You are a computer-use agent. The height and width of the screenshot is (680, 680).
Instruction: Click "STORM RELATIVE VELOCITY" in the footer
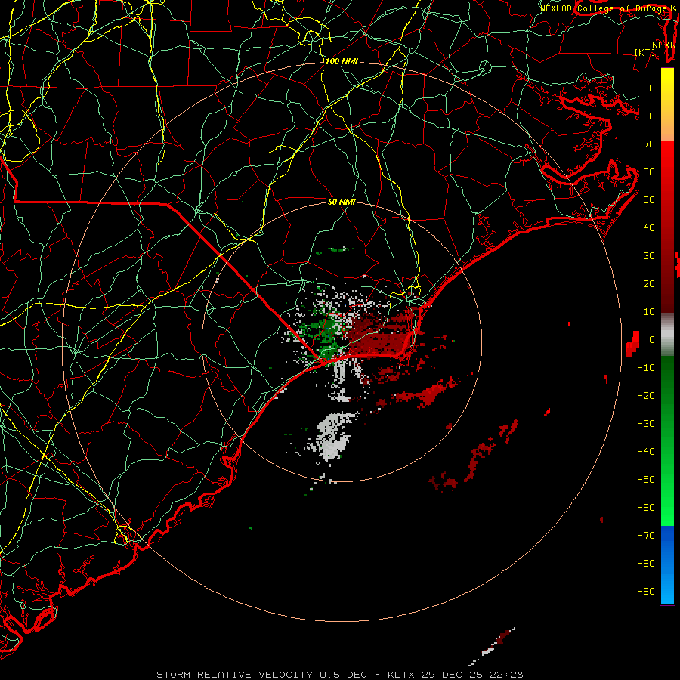point(234,675)
